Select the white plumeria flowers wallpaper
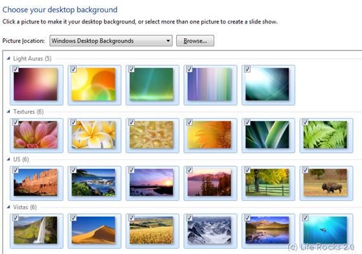Viewport: 362px width, 254px height. click(93, 135)
